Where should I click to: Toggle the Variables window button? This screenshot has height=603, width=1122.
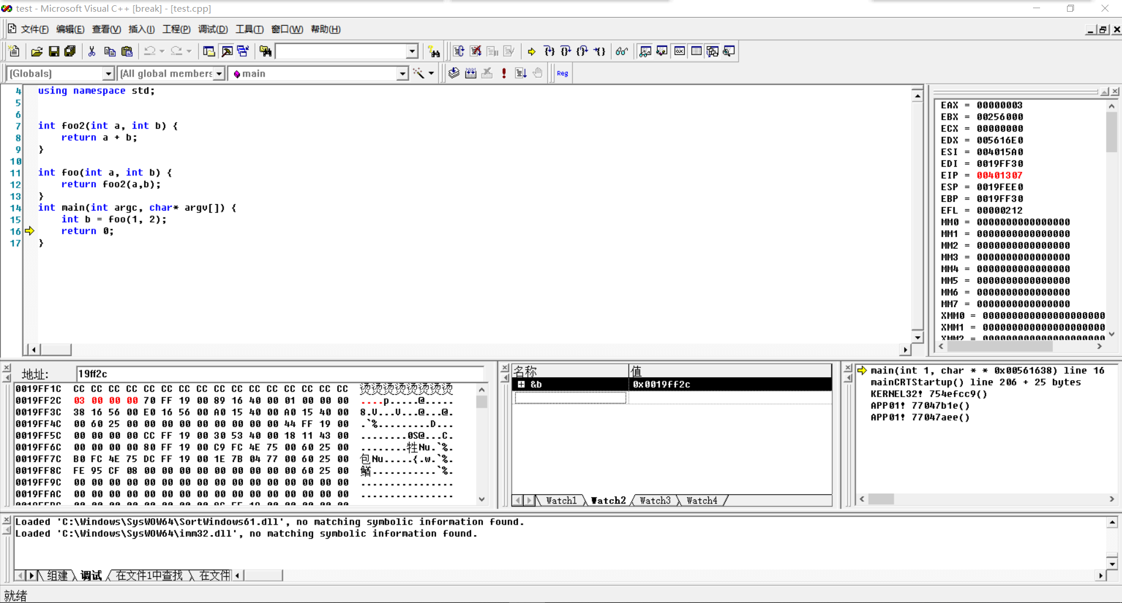662,51
